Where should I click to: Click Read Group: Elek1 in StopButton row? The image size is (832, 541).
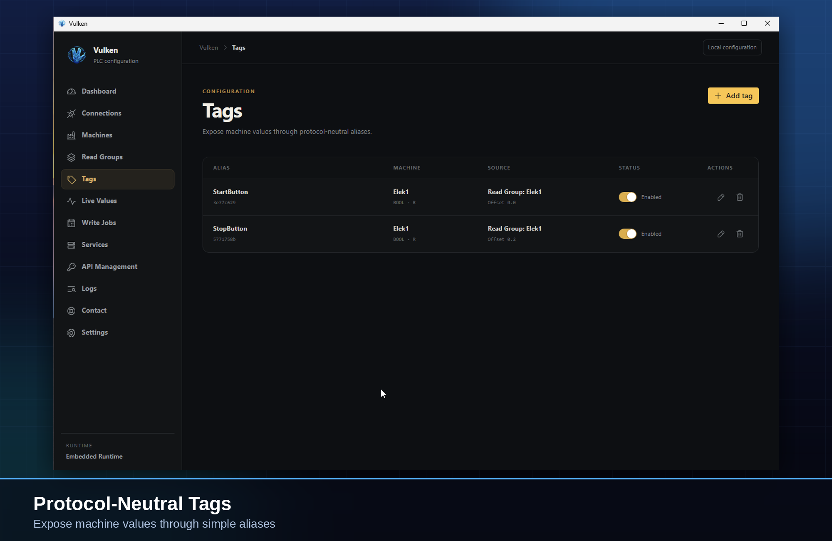point(515,228)
